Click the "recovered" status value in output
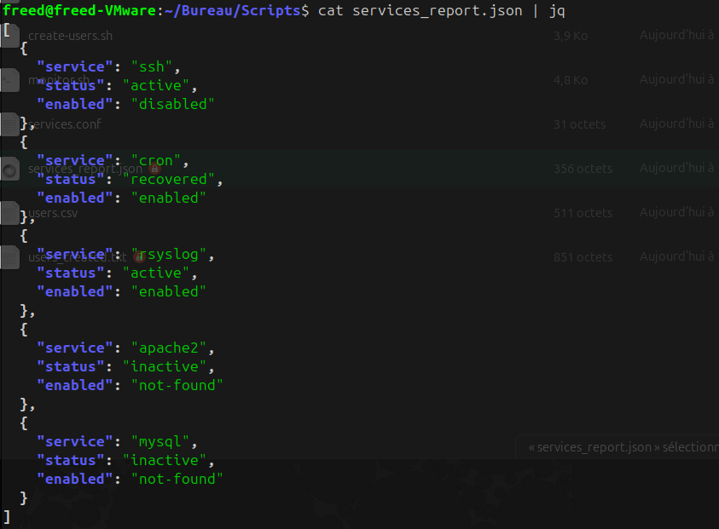The height and width of the screenshot is (529, 719). pos(172,179)
